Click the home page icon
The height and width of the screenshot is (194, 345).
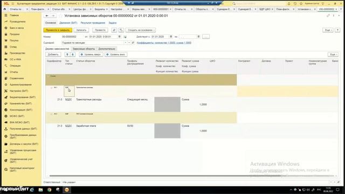click(5, 9)
